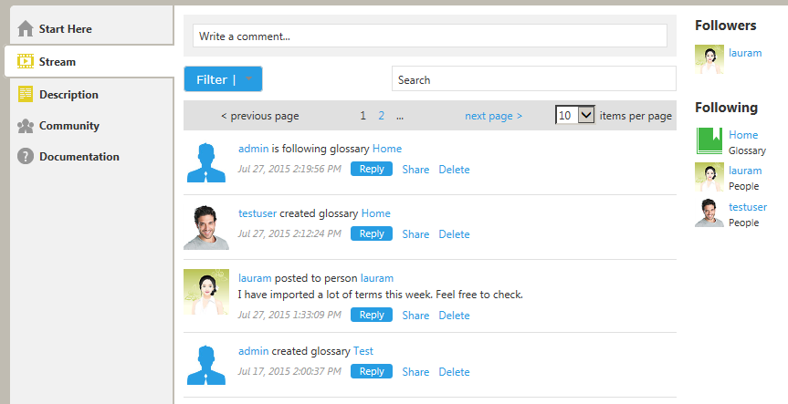Screen dimensions: 788x404
Task: Click the green Home glossary icon under Following
Action: pos(709,141)
